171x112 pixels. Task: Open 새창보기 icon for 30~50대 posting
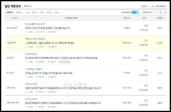pyautogui.click(x=48, y=62)
